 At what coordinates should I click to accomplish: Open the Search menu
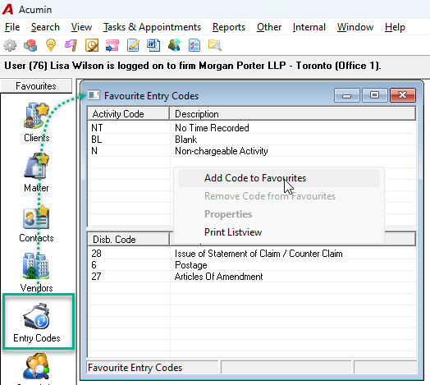45,27
